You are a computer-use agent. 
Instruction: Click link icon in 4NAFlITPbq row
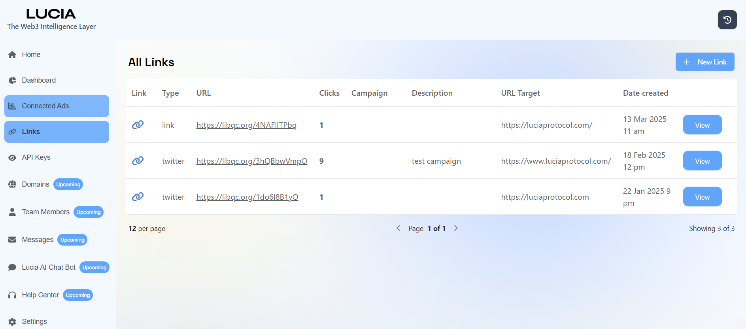click(138, 125)
